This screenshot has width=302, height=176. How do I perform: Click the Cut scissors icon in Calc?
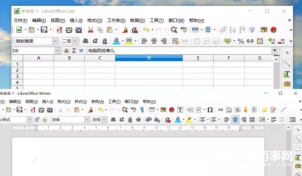point(90,30)
